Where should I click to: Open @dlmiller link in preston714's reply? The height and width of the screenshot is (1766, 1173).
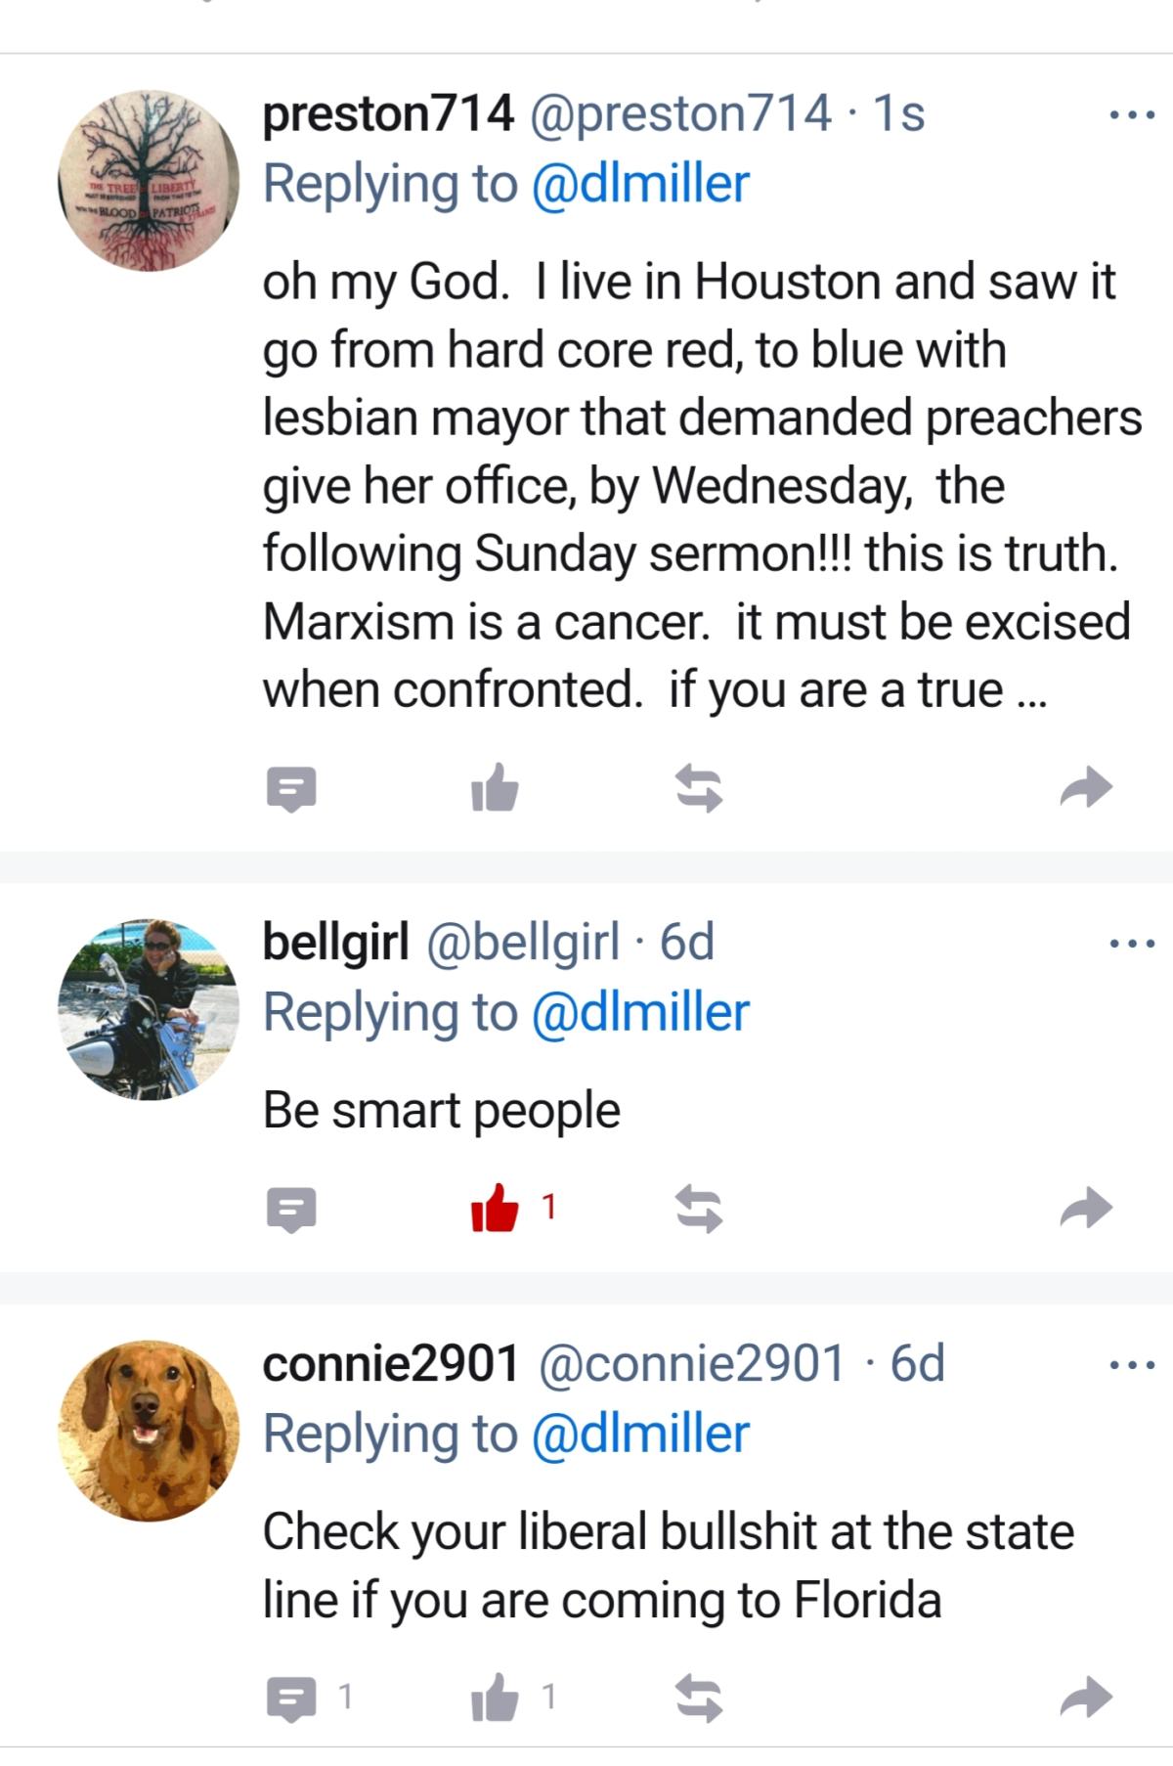[x=640, y=184]
